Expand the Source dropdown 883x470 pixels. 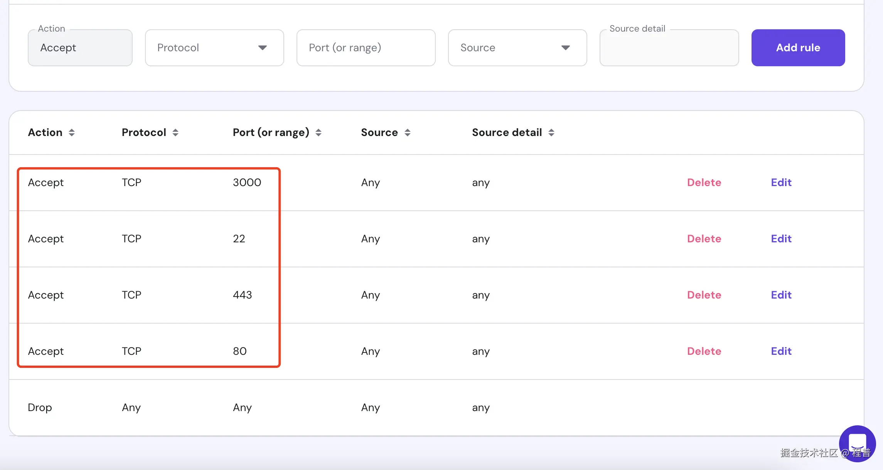[517, 48]
